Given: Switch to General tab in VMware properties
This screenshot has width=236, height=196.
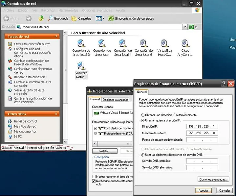Looking at the screenshot, I should 95,99.
